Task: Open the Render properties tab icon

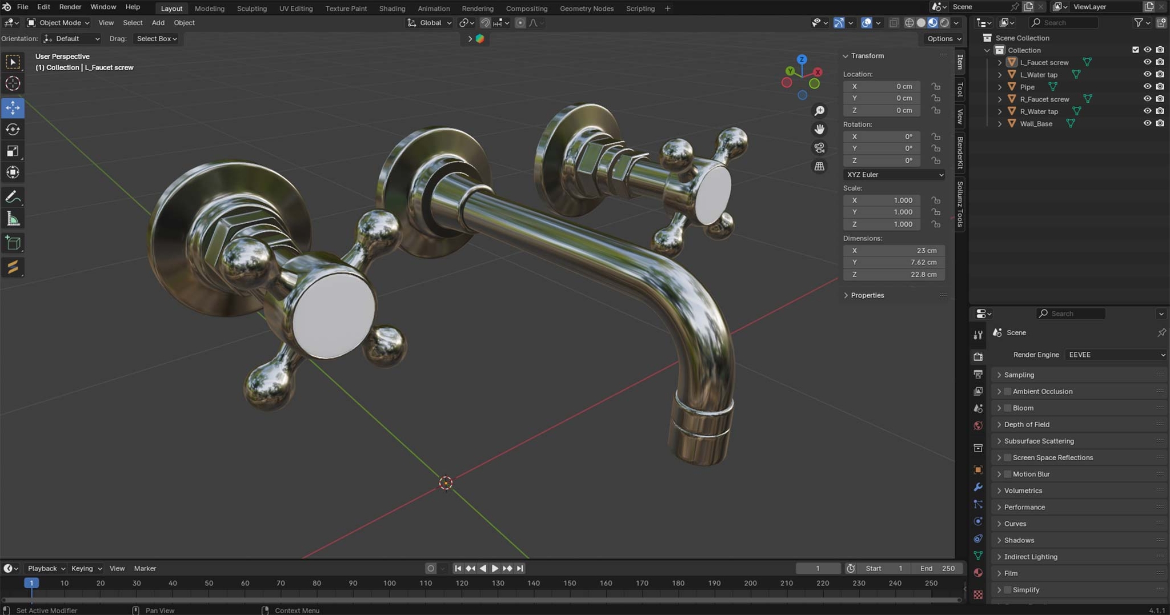Action: click(978, 356)
